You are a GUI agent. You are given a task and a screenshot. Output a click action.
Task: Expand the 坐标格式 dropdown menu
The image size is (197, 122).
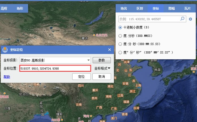102,68
